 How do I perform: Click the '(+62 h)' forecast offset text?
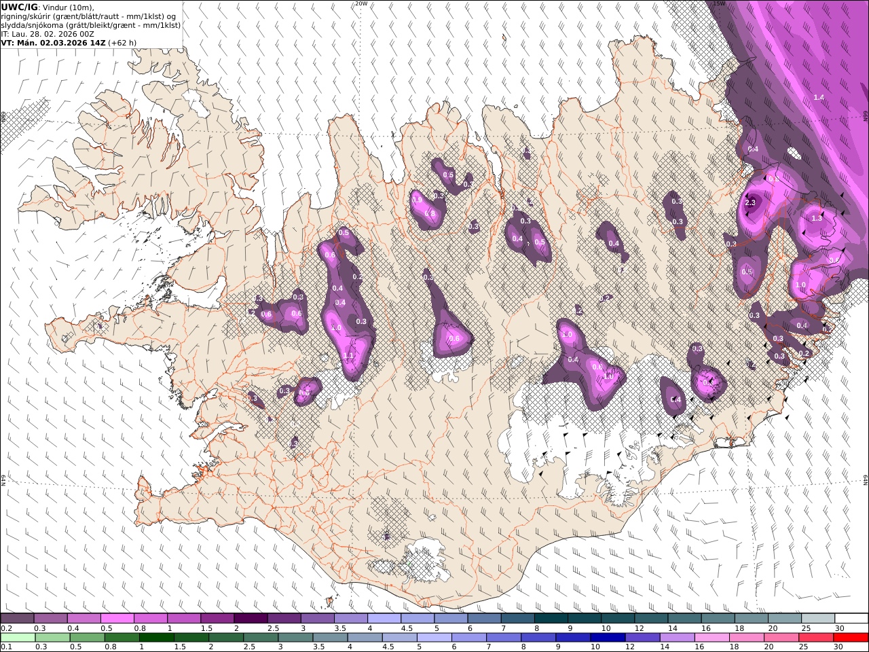pos(123,42)
